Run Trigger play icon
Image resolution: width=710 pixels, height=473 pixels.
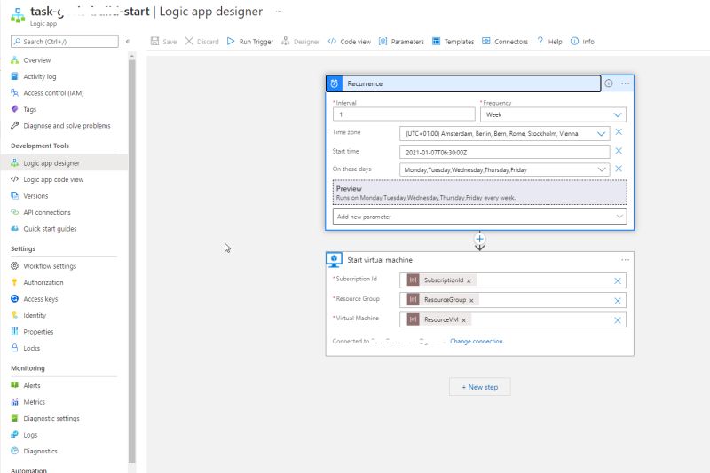[231, 41]
